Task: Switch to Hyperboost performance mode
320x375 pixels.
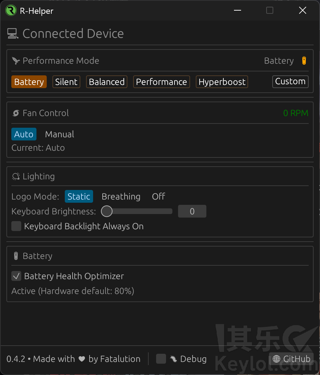Action: (222, 82)
